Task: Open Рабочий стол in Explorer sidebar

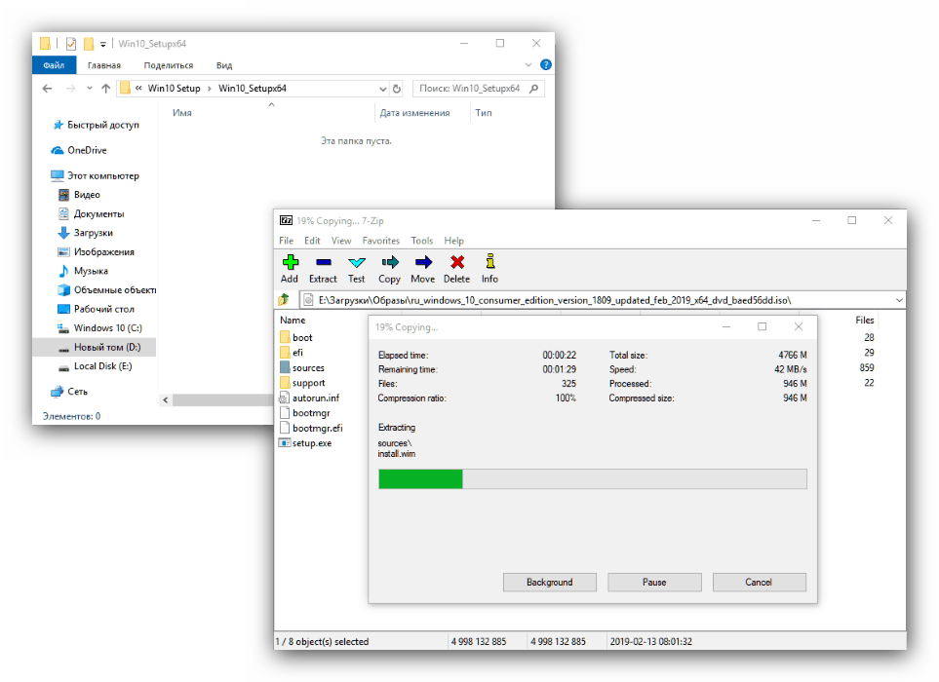Action: 96,309
